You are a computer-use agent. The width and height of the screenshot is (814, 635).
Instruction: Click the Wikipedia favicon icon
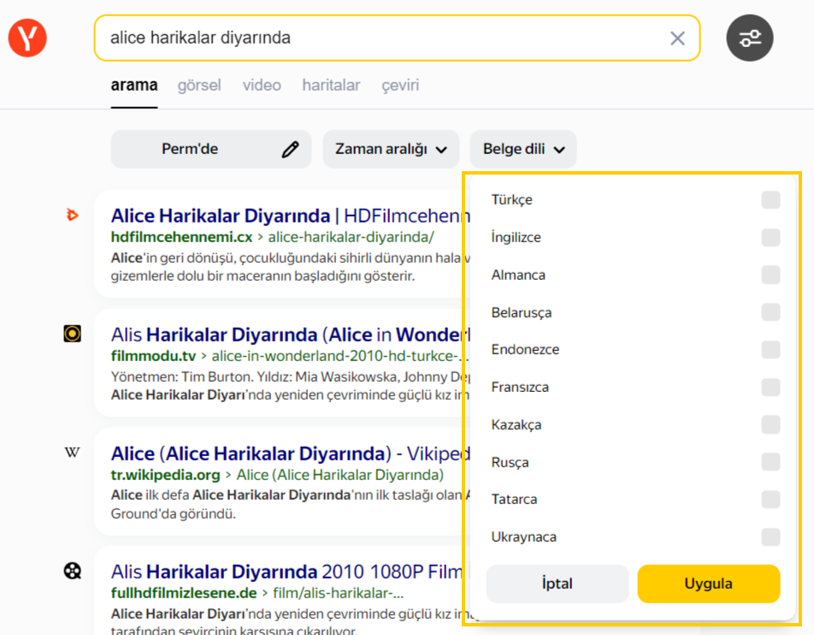click(73, 453)
